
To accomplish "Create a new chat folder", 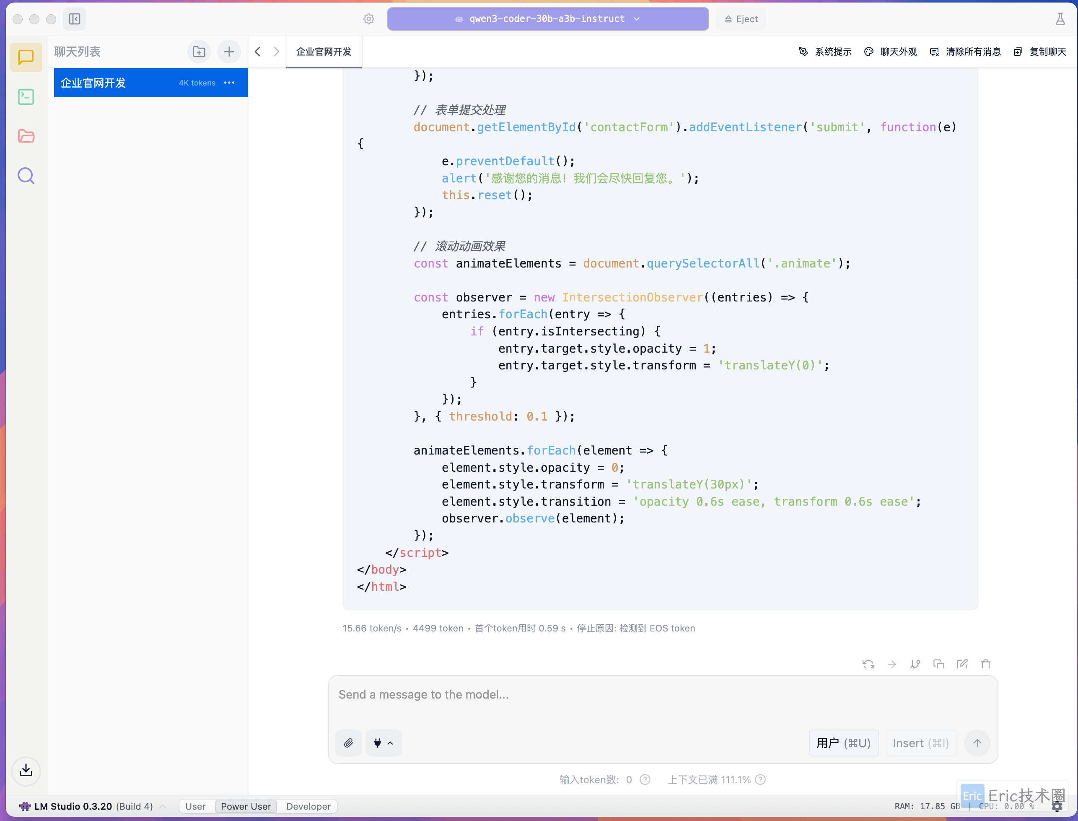I will pos(199,52).
